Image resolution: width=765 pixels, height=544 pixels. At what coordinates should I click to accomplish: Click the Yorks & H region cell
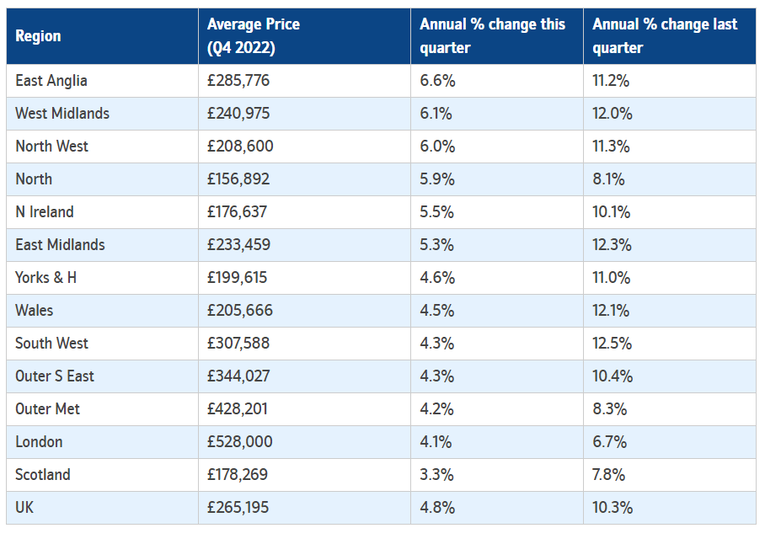click(45, 278)
